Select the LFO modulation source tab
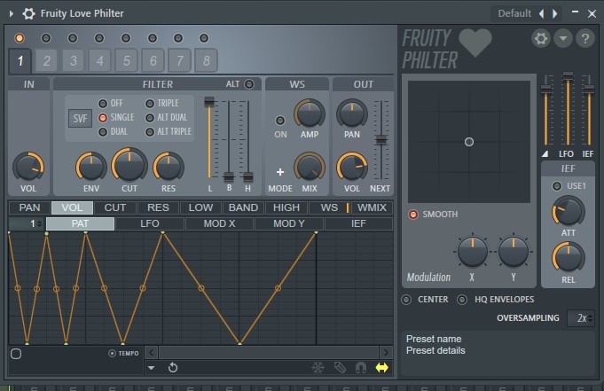Screen dimensions: 604x391 [150, 223]
